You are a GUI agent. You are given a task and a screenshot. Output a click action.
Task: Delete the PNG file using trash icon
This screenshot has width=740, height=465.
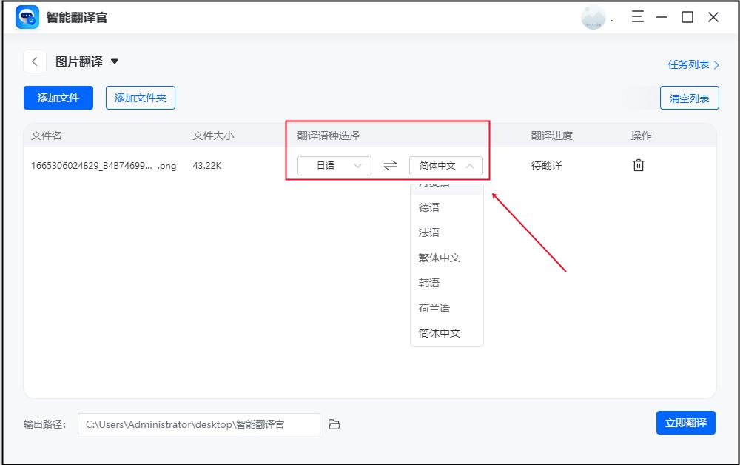pyautogui.click(x=639, y=165)
